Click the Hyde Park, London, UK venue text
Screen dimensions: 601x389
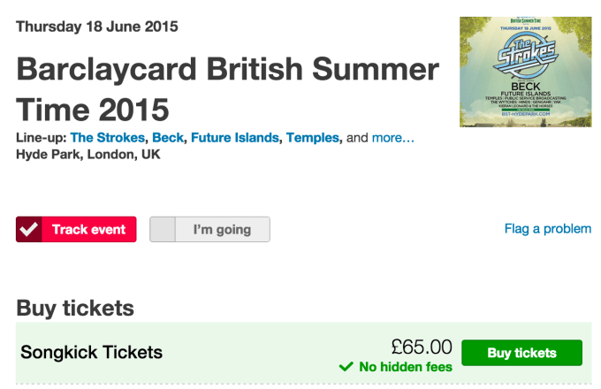88,155
